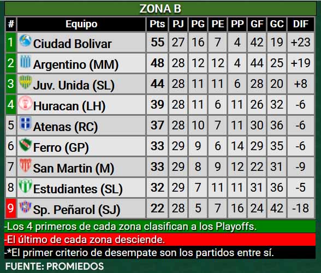The width and height of the screenshot is (321, 273).
Task: Click the ZONA B title bar
Action: 160,9
